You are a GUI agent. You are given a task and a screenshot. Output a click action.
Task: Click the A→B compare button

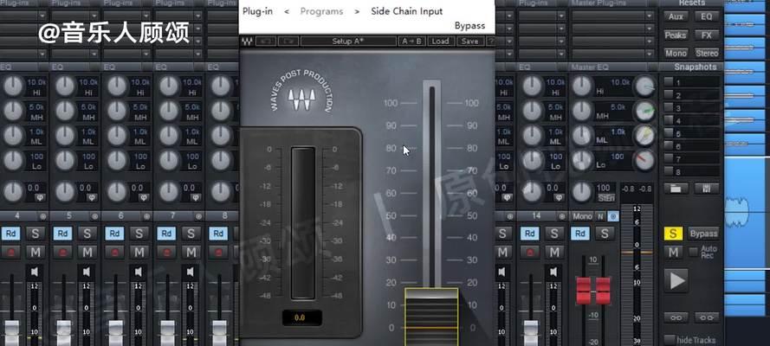point(412,42)
